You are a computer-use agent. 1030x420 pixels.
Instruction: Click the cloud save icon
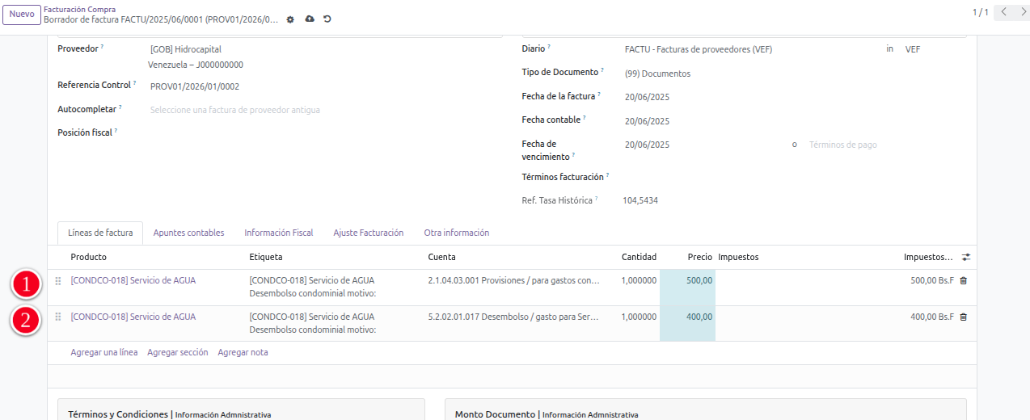[x=310, y=19]
